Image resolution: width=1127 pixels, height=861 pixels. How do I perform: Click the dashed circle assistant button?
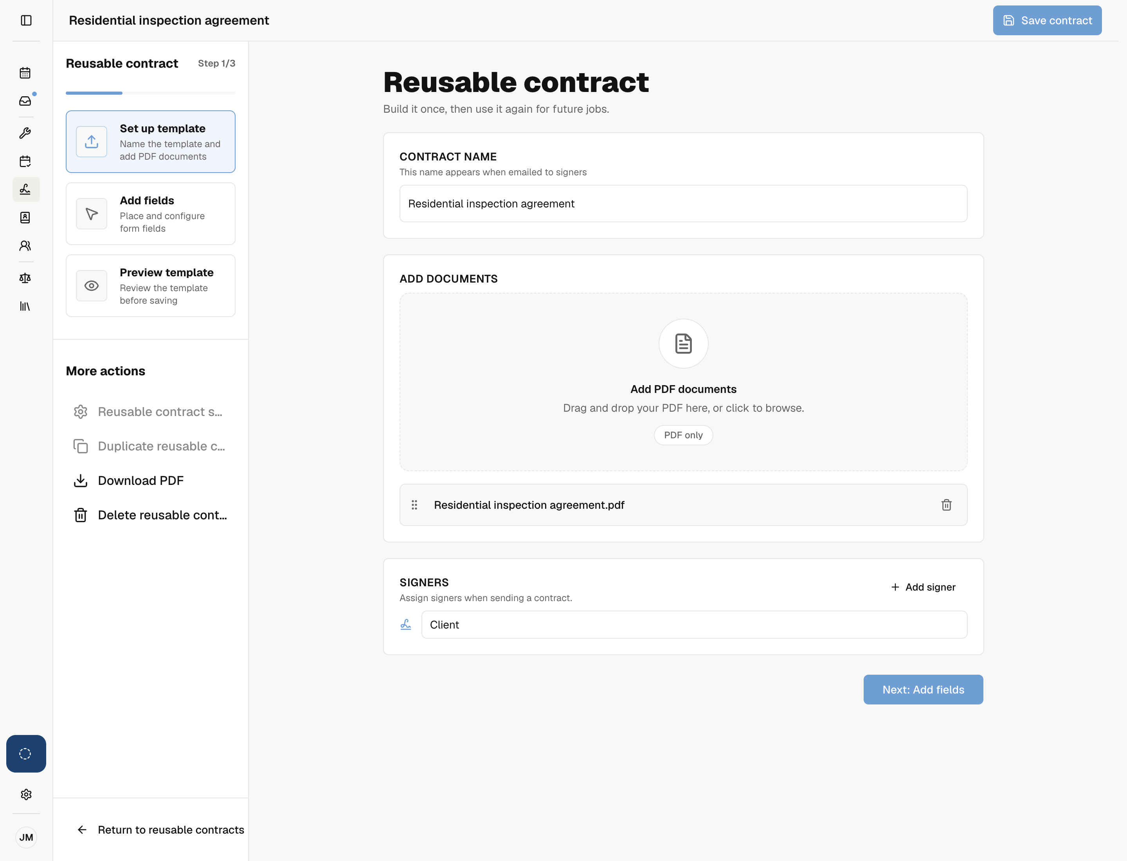click(x=25, y=754)
